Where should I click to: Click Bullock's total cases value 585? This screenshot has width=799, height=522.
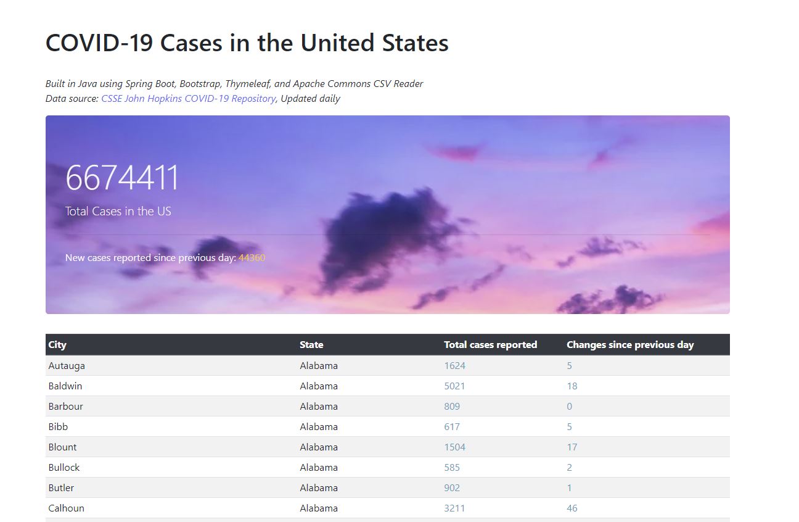(452, 467)
